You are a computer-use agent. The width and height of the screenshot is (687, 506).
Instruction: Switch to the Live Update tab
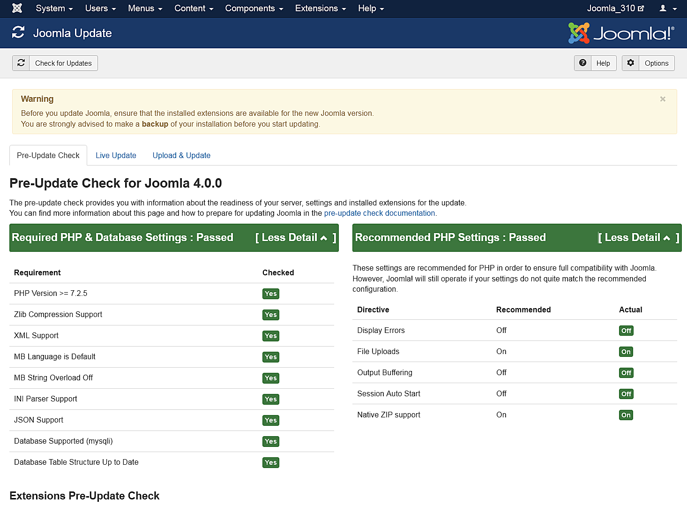pyautogui.click(x=116, y=155)
